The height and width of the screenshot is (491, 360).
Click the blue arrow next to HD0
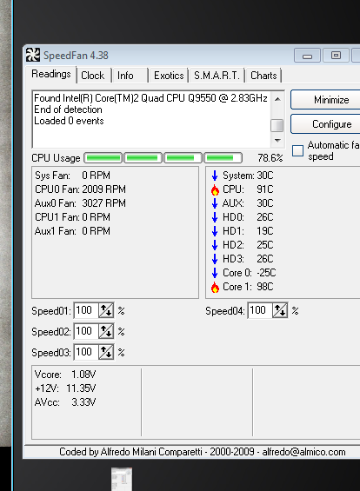[x=215, y=217]
